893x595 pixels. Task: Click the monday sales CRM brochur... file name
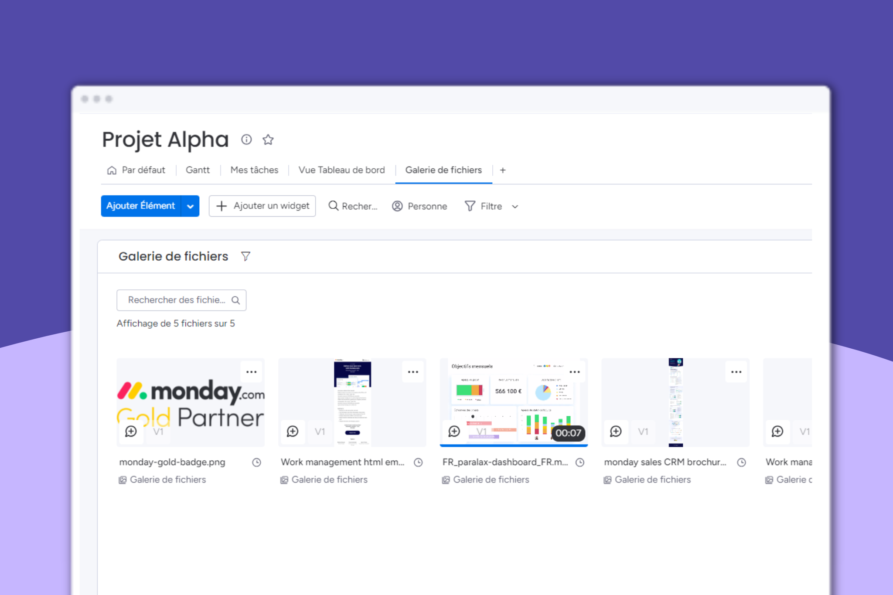[x=665, y=462]
